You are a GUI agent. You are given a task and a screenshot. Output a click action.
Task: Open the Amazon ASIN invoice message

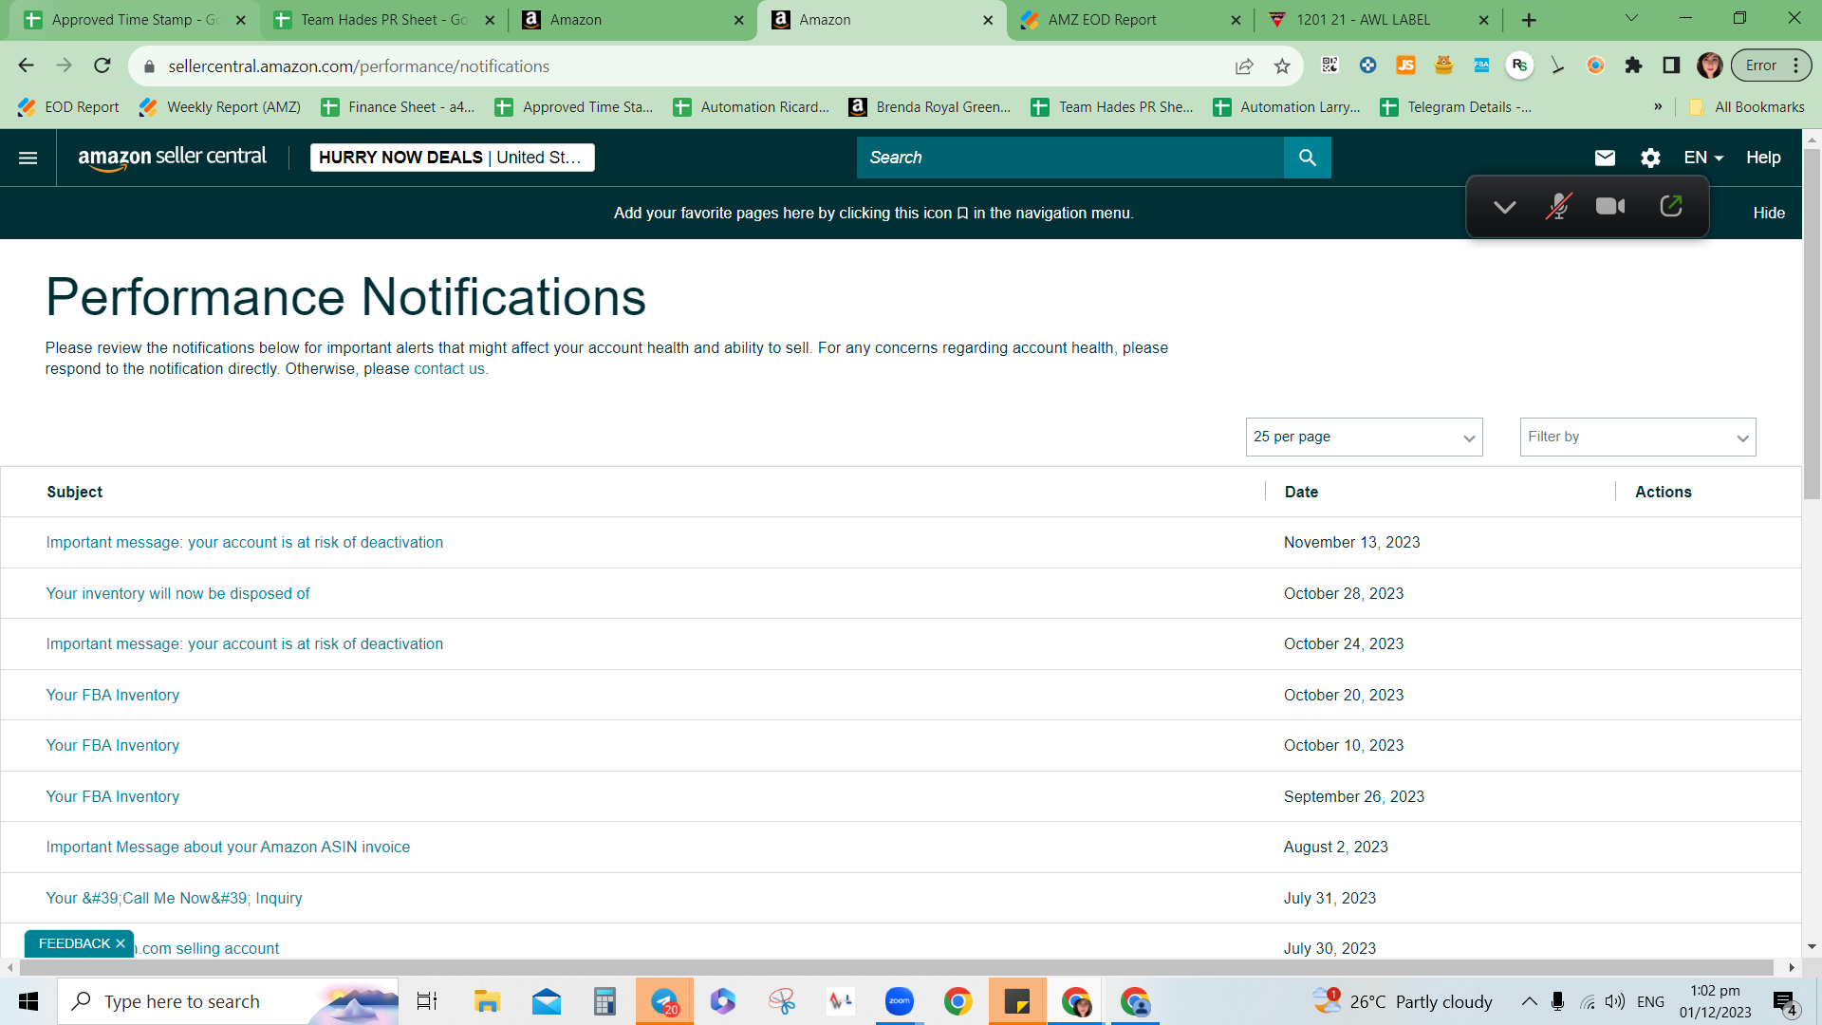228,848
